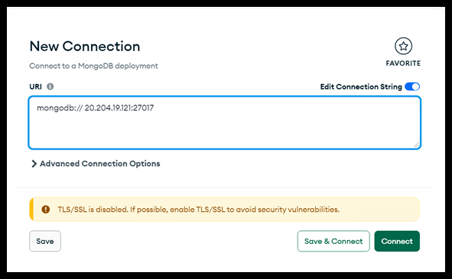
Task: Click the TLS/SSL is disabled warning message
Action: (x=198, y=210)
